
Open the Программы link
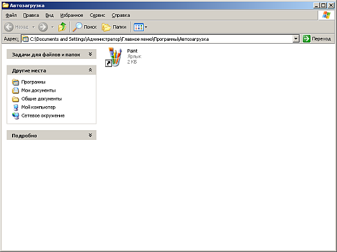33,82
